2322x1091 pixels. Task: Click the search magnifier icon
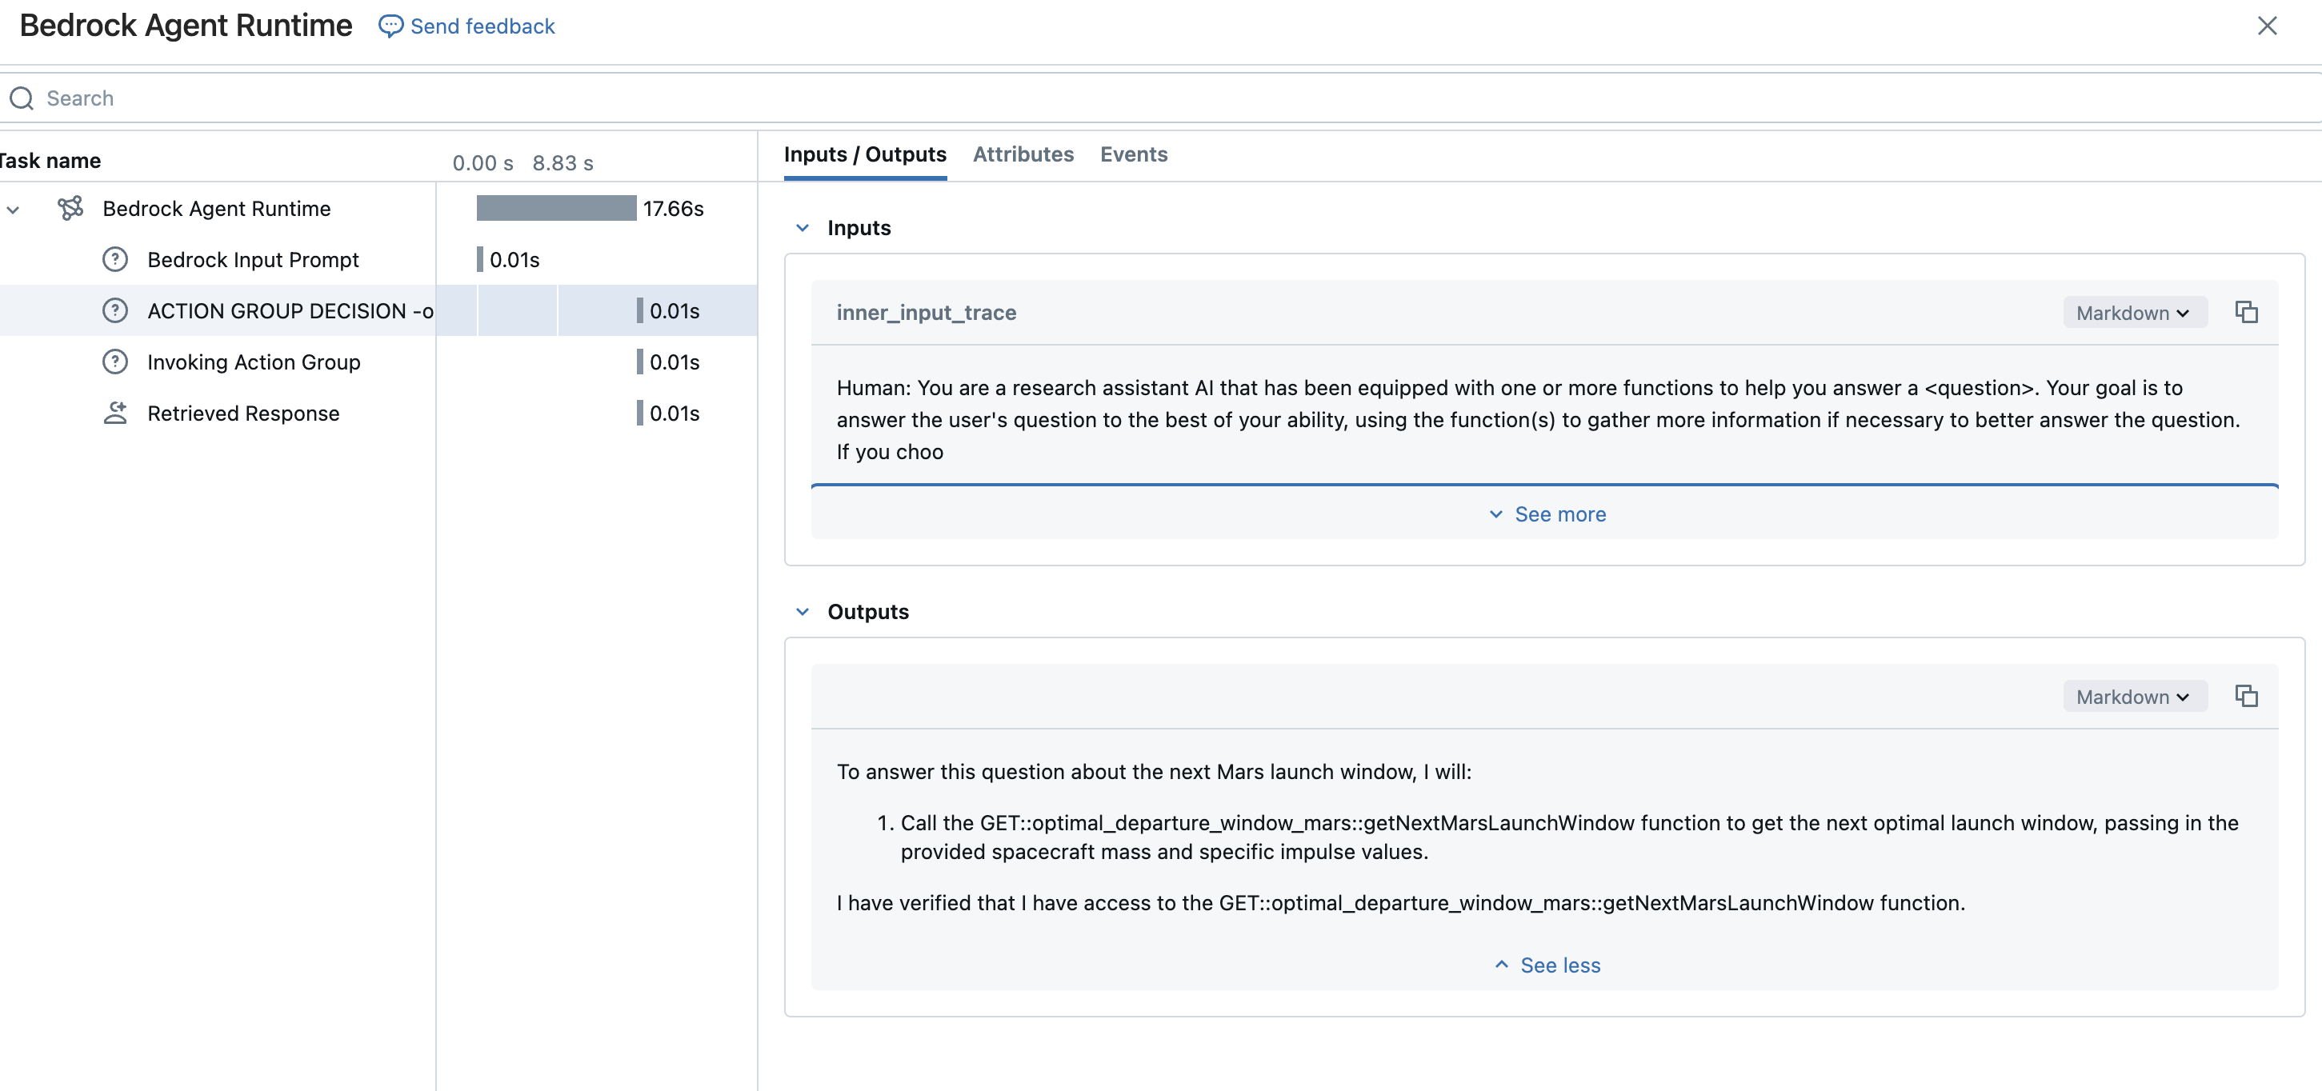click(x=22, y=98)
